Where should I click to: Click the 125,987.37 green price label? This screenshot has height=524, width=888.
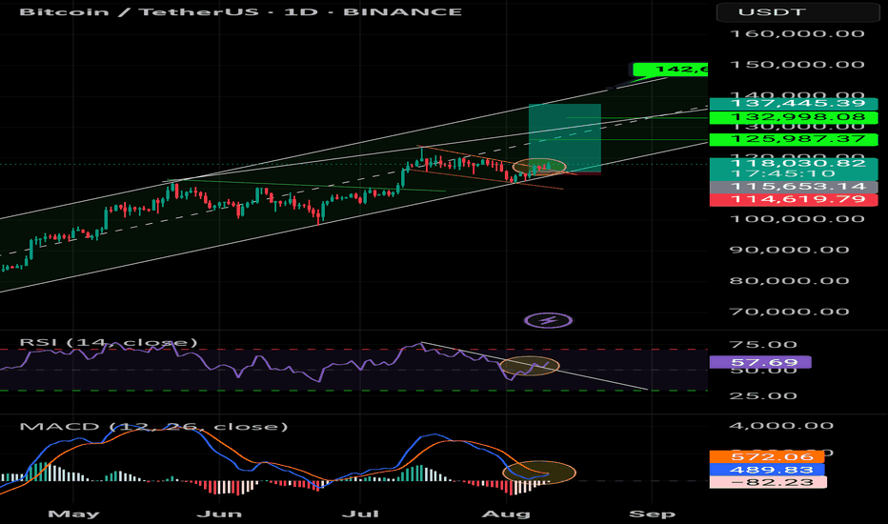tap(794, 139)
